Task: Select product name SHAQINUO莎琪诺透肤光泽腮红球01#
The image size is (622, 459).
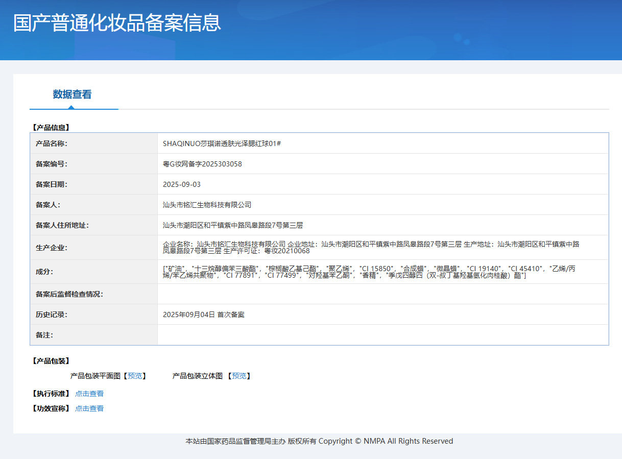Action: [x=222, y=143]
